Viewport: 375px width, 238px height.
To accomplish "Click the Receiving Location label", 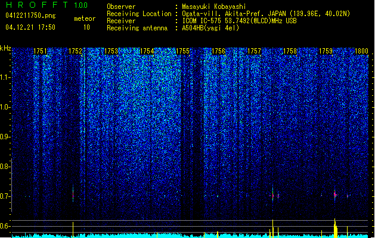I will [x=139, y=14].
